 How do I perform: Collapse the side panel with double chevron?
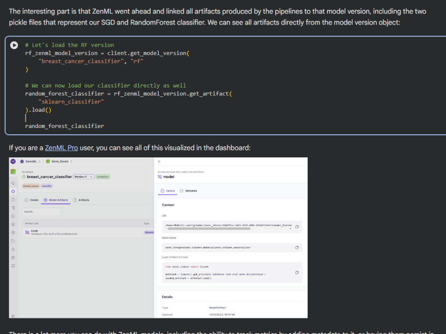tap(159, 161)
